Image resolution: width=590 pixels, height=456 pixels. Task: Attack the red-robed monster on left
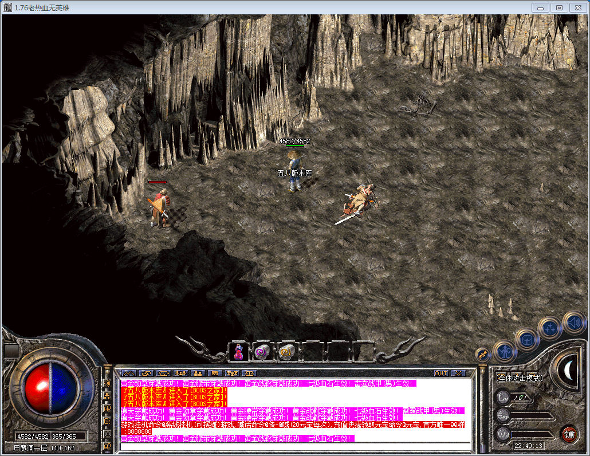[x=160, y=208]
